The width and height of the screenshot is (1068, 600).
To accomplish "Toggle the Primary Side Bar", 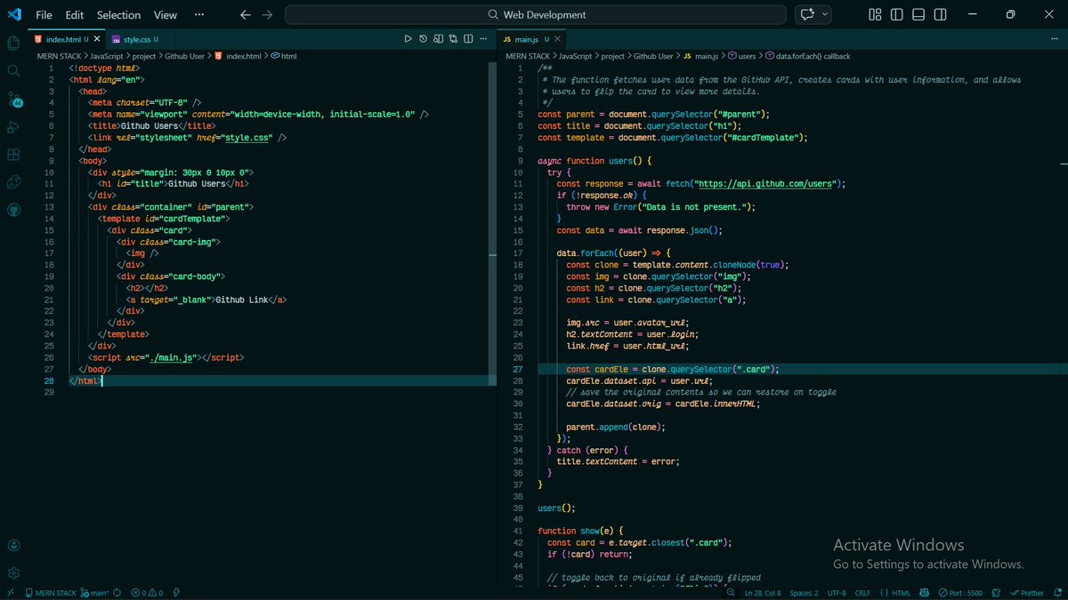I will click(897, 14).
